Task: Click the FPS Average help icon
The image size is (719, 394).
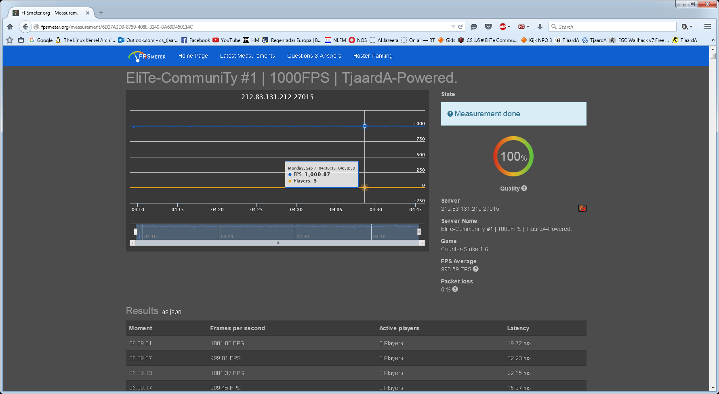Action: click(x=475, y=269)
